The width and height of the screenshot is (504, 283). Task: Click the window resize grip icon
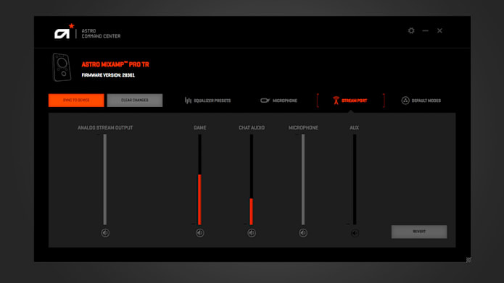(x=468, y=260)
